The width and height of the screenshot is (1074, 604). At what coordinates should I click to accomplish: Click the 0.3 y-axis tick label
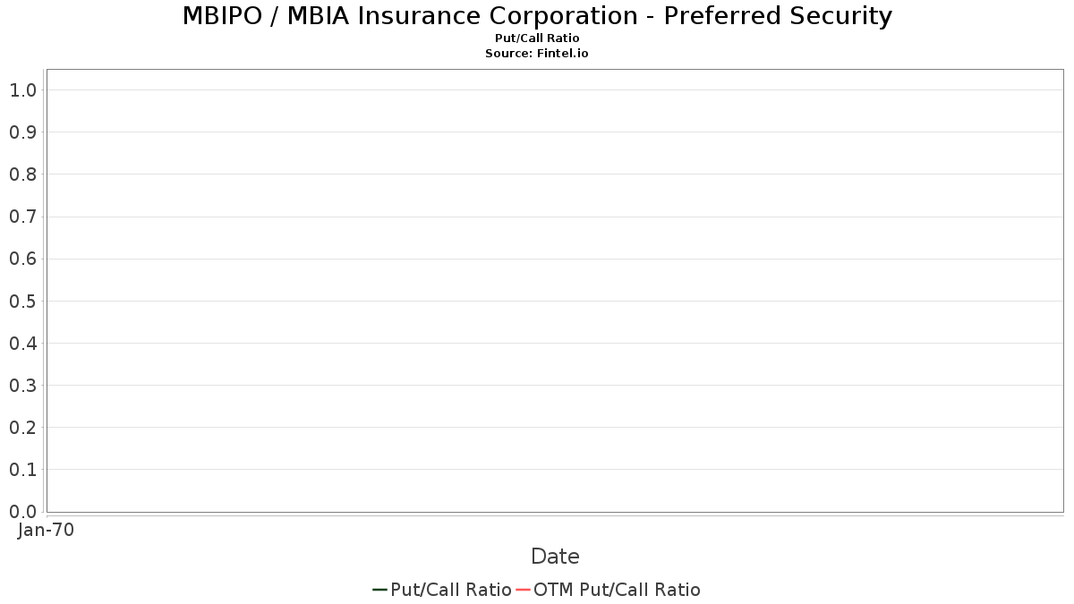(x=22, y=386)
